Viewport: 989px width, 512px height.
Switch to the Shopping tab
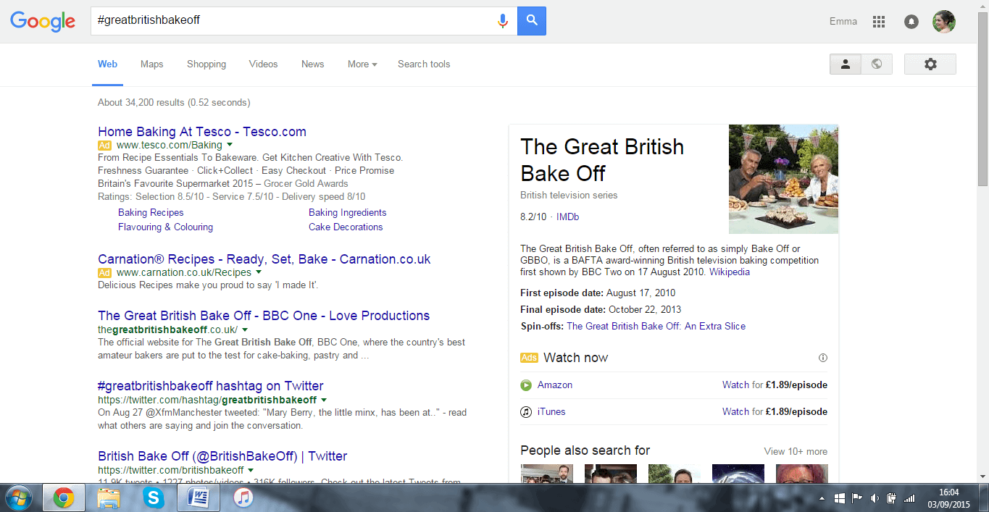pos(206,64)
